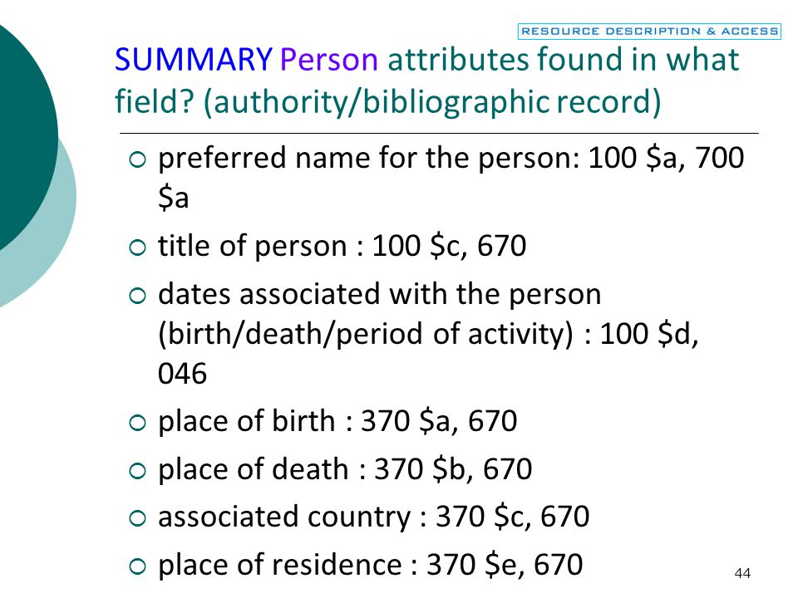Click the "preferred name for the person" text

pos(368,158)
